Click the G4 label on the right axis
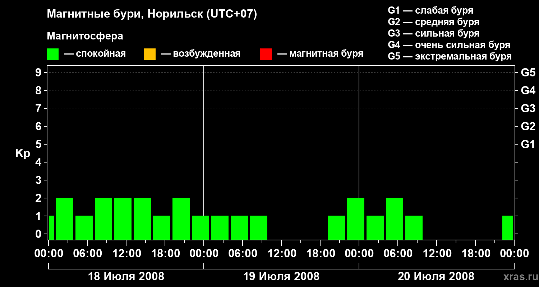This screenshot has height=287, width=539. [528, 90]
